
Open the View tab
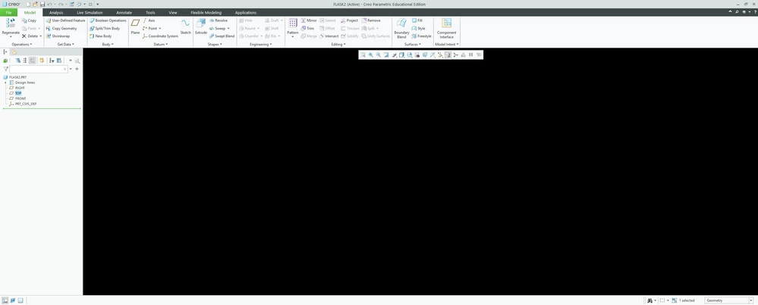point(172,13)
